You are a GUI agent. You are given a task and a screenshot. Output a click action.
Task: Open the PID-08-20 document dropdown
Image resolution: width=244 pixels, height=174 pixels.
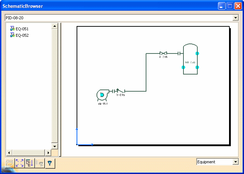click(235, 18)
